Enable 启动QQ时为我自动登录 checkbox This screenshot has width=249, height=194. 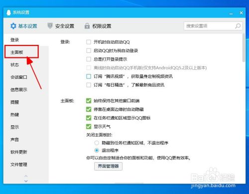(x=89, y=50)
